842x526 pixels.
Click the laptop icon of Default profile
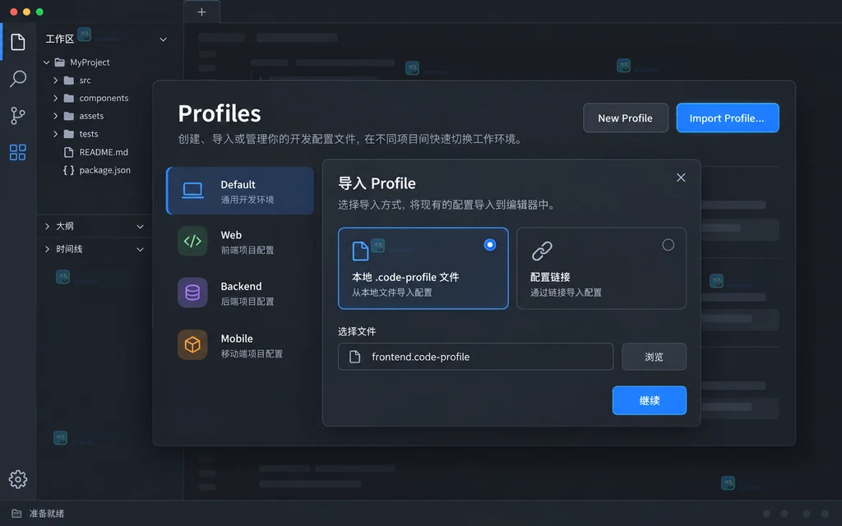coord(192,191)
